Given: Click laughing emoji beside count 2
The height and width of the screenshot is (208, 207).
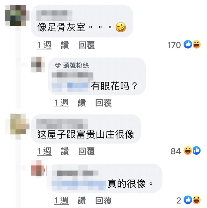Looking at the screenshot, I should point(196,200).
